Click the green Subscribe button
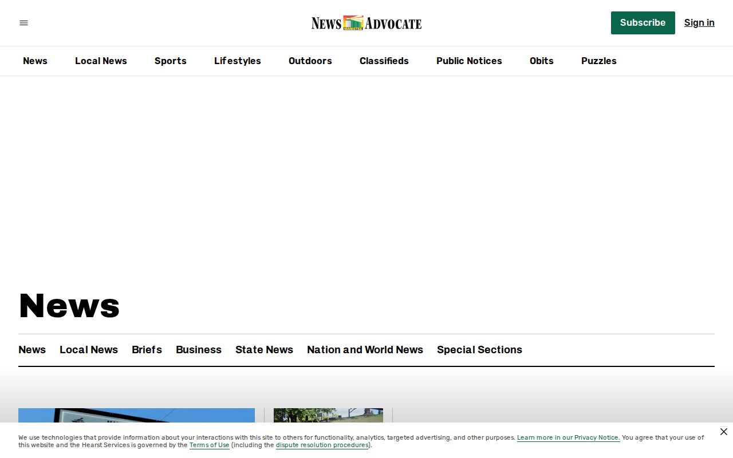This screenshot has height=458, width=733. tap(643, 23)
